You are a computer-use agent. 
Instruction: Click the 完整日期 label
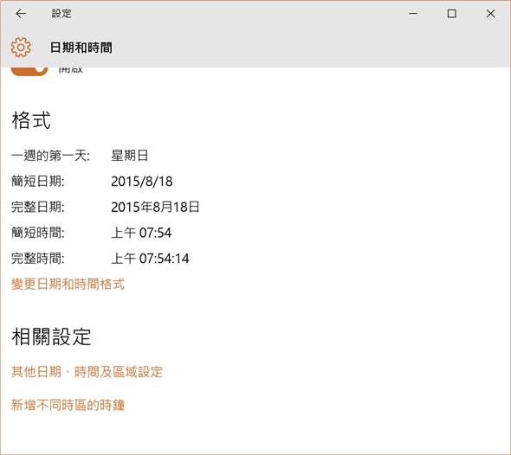(x=38, y=207)
